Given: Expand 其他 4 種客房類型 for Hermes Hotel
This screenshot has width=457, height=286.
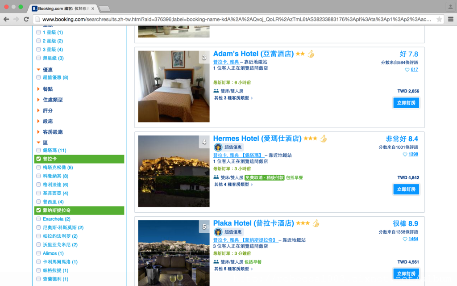Looking at the screenshot, I should (x=234, y=185).
